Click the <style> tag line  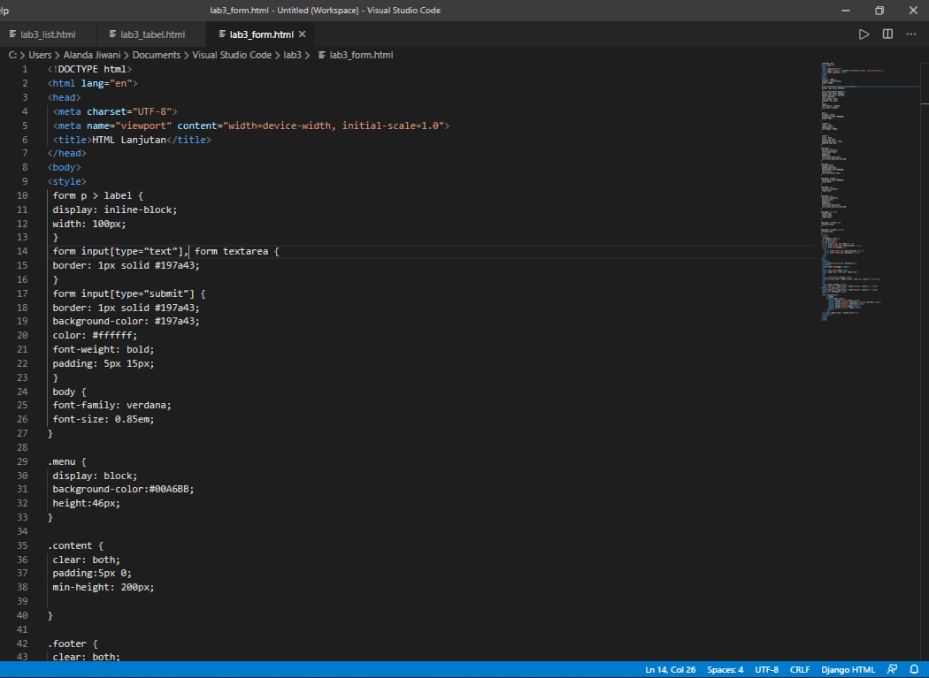point(67,181)
